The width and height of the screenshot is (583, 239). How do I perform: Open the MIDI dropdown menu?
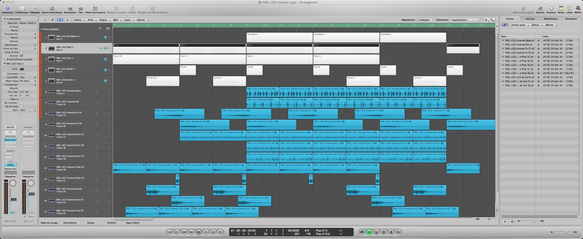point(117,20)
